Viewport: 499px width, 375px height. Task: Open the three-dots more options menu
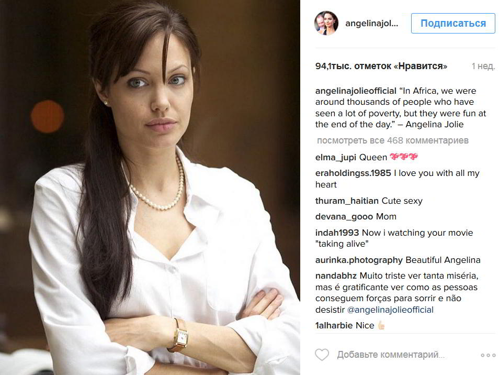point(488,355)
